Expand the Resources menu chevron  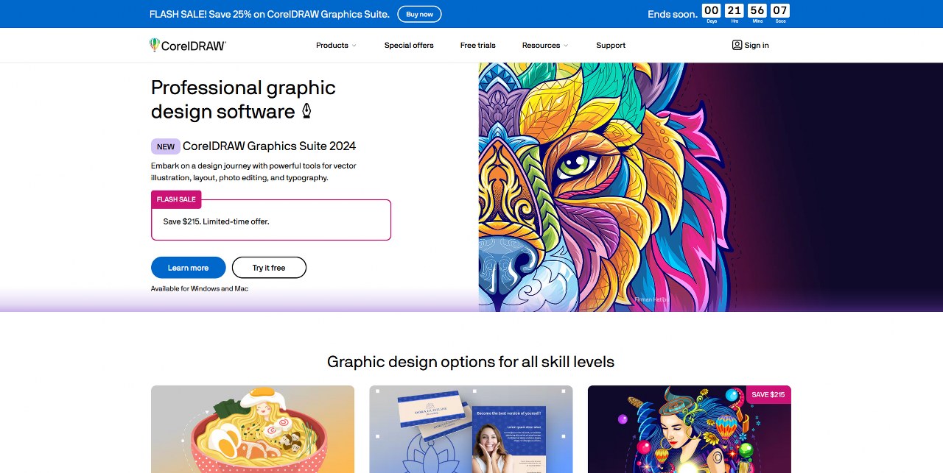click(x=566, y=46)
